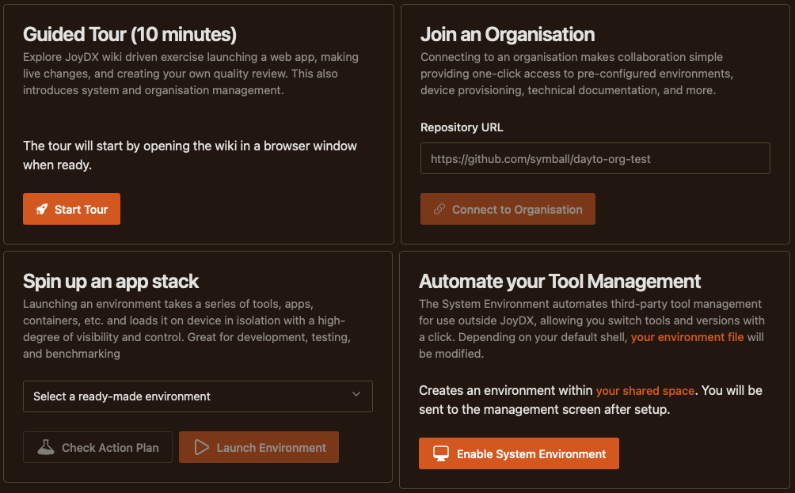Viewport: 795px width, 493px height.
Task: Click the flask icon on Check Action Plan
Action: 46,448
